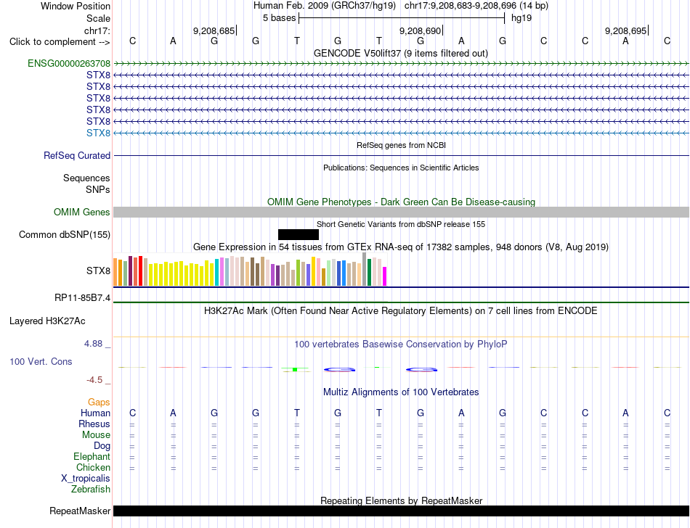
Task: Click the RefSeq genes from NCBI title
Action: (402, 145)
